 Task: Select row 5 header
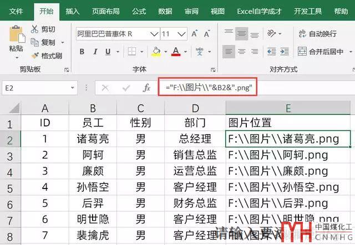(10, 188)
